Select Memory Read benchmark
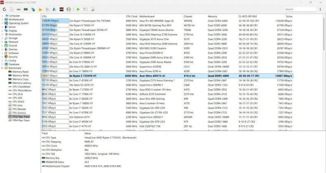326x173 pixels. click(x=20, y=72)
